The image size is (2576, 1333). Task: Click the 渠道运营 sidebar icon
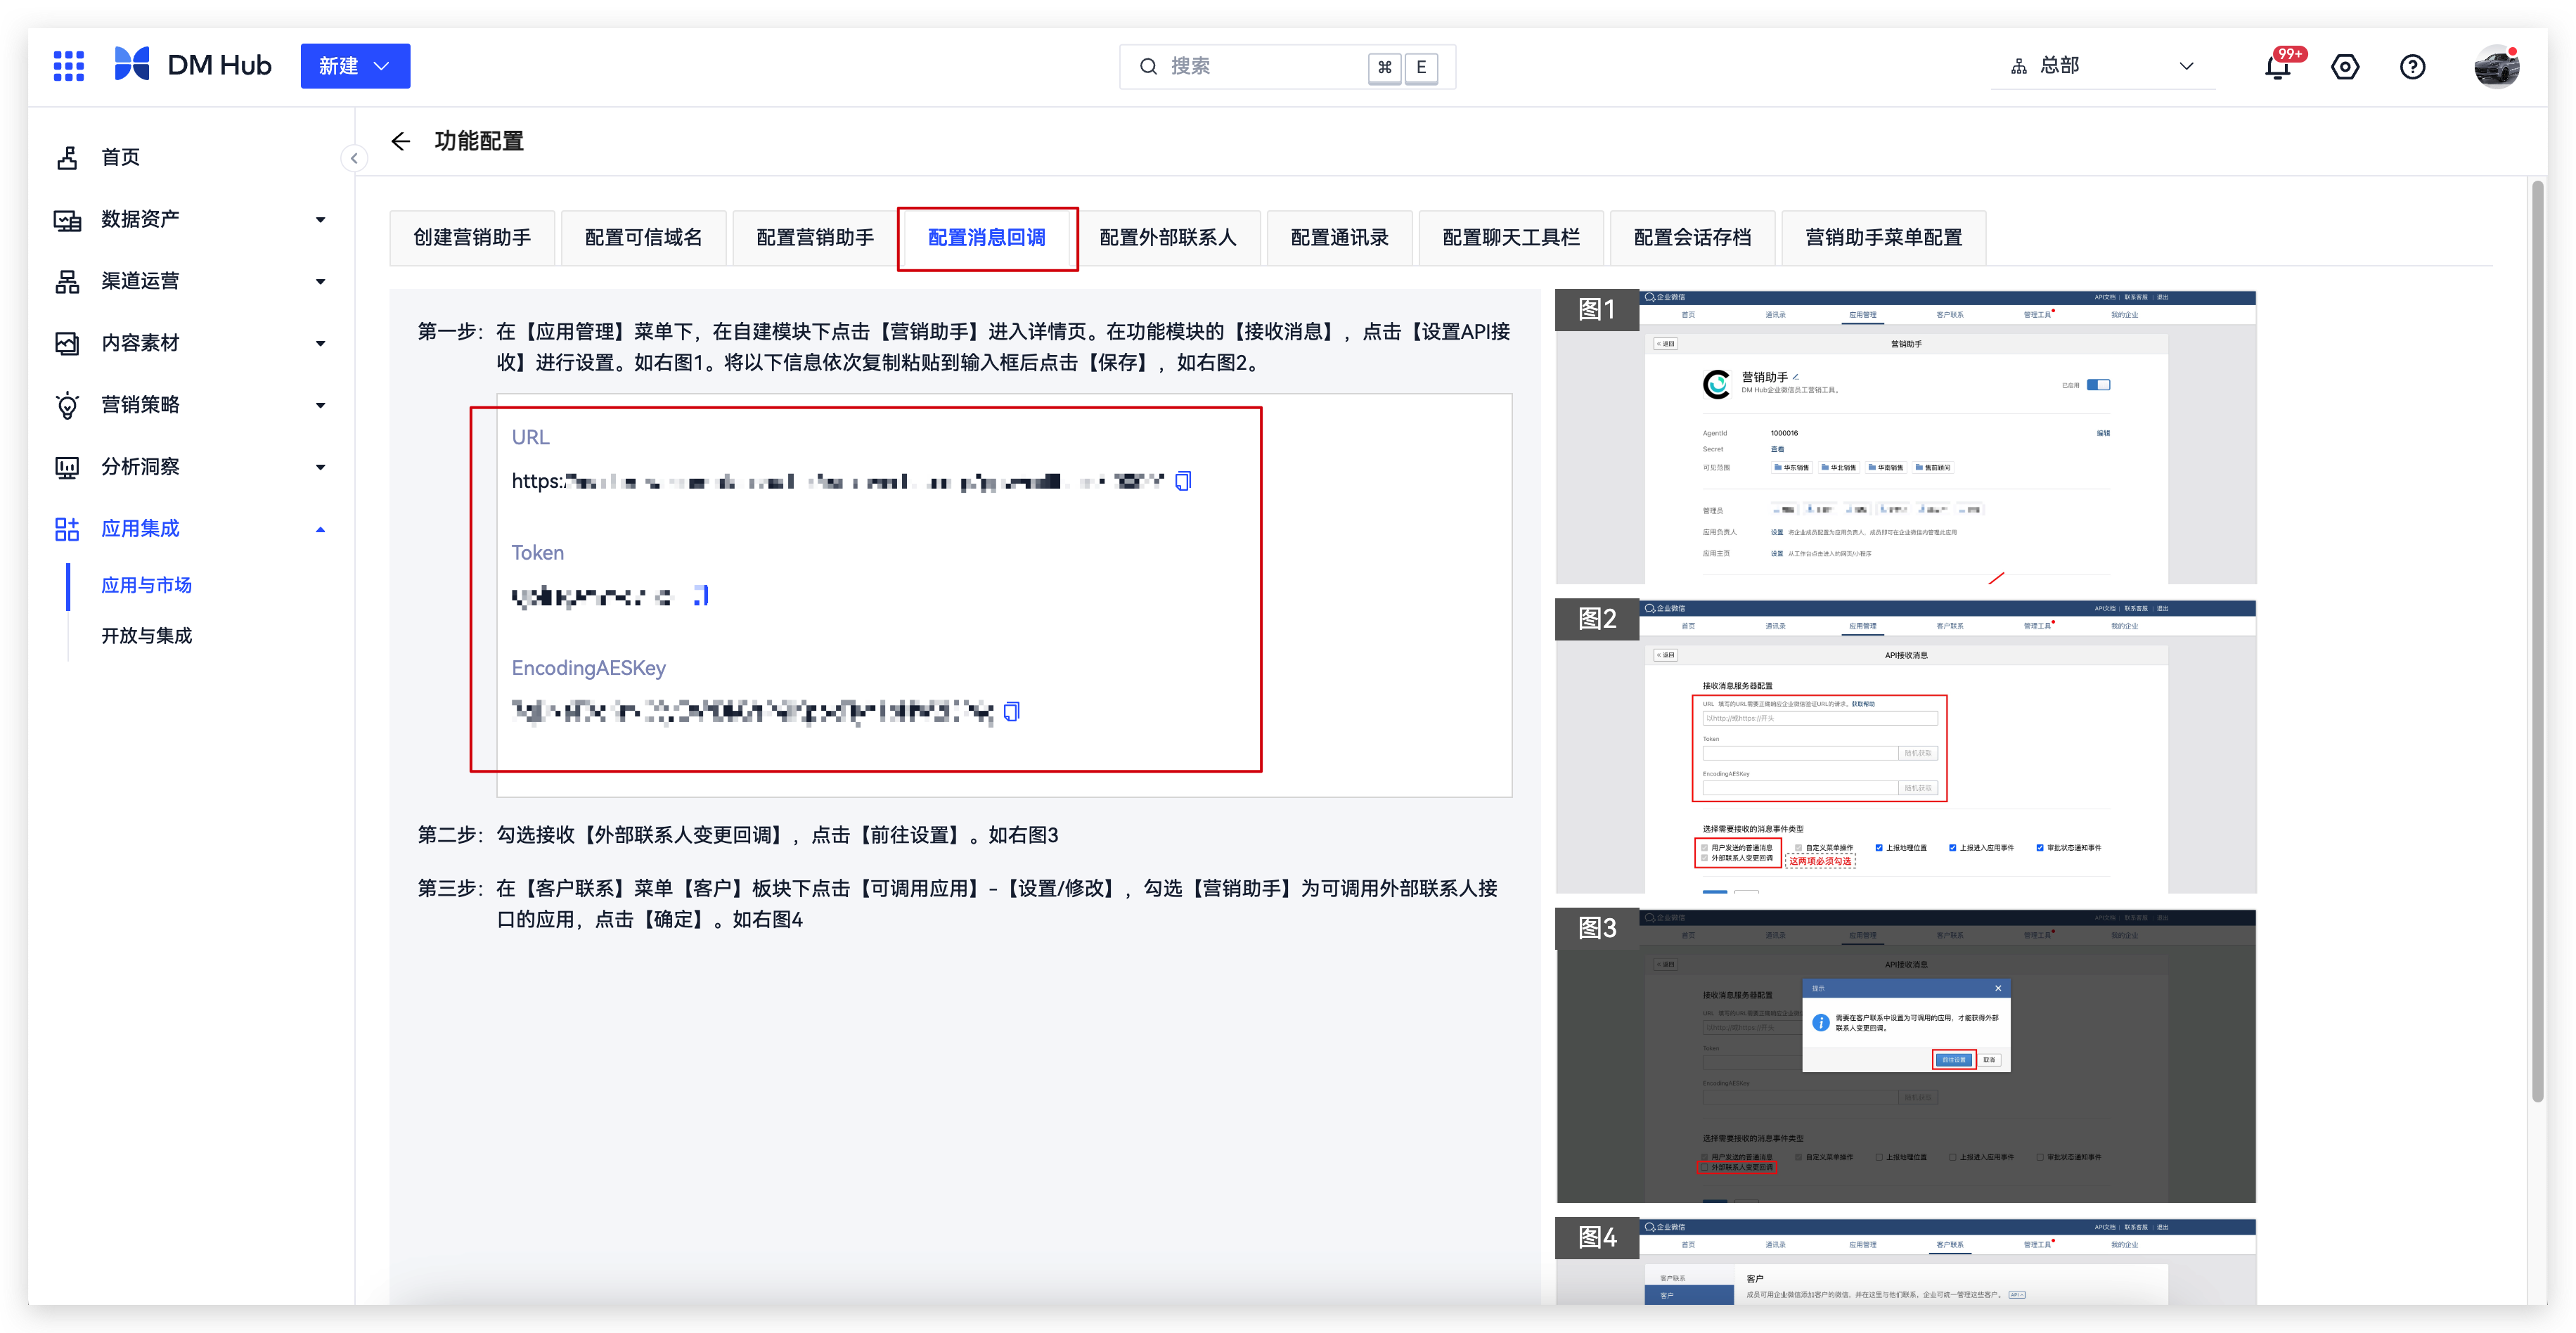click(x=67, y=281)
